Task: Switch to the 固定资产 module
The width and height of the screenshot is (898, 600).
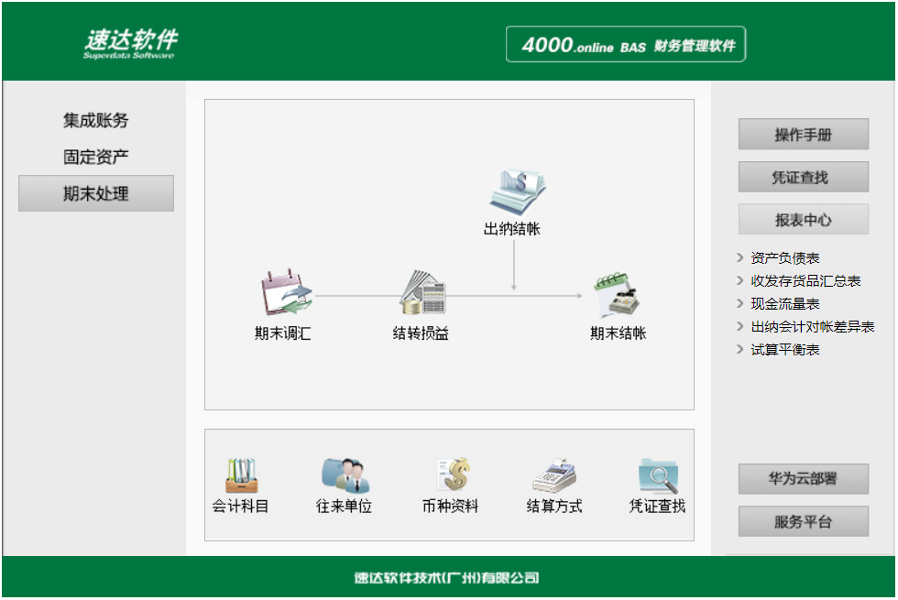Action: click(95, 157)
